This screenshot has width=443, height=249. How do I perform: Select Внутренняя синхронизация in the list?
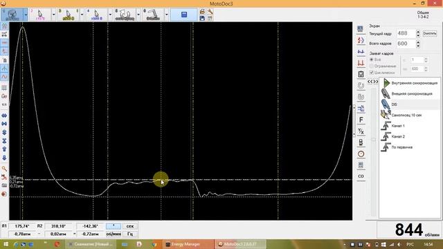(x=410, y=83)
